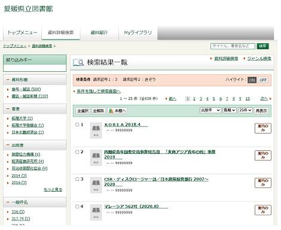This screenshot has height=230, width=281.
Task: Filter by the (508) material type
Action: point(26,89)
